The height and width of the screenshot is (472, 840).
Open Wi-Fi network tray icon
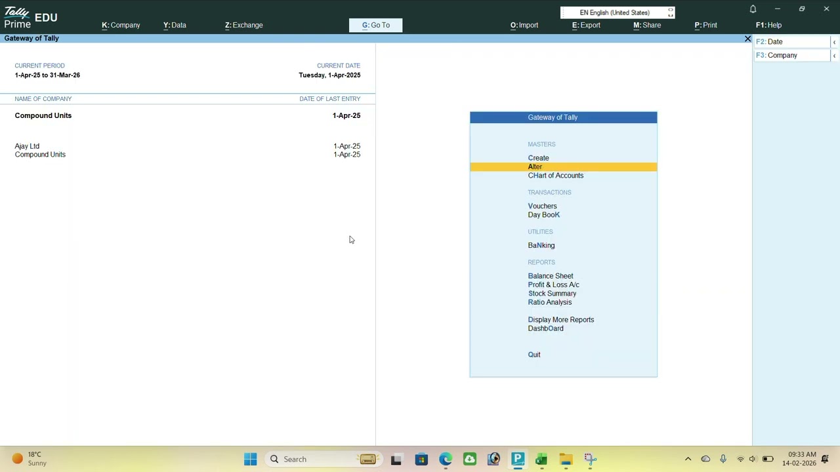741,459
